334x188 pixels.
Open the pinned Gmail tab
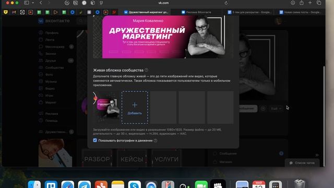pos(14,12)
